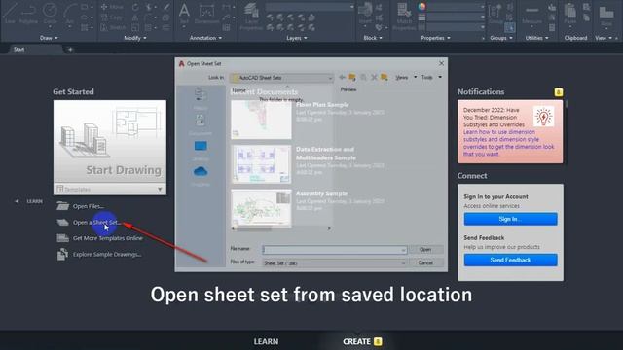Screen dimensions: 623x350
Task: Click OneDrive cloud place in dialog sidebar
Action: point(201,175)
